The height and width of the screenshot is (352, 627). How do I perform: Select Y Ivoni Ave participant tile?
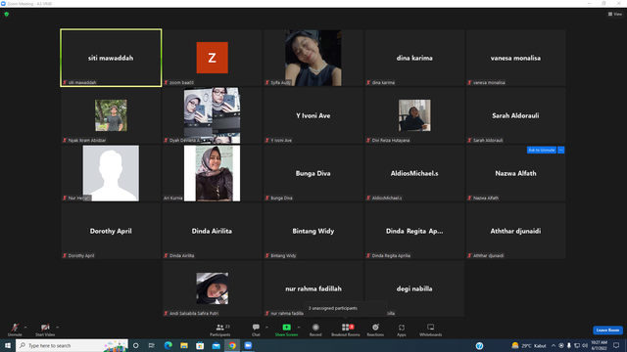(313, 115)
